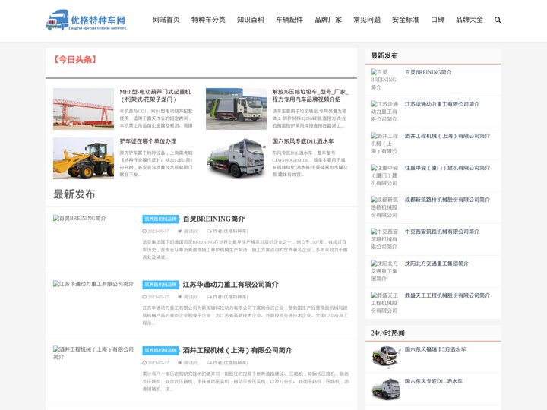Click the 酒井工程机械（上海） image in main list
The image size is (547, 410).
click(93, 353)
